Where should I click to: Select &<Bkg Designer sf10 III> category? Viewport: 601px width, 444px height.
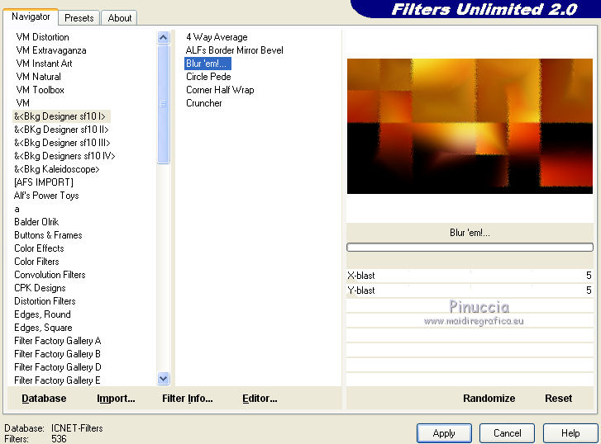(x=62, y=143)
